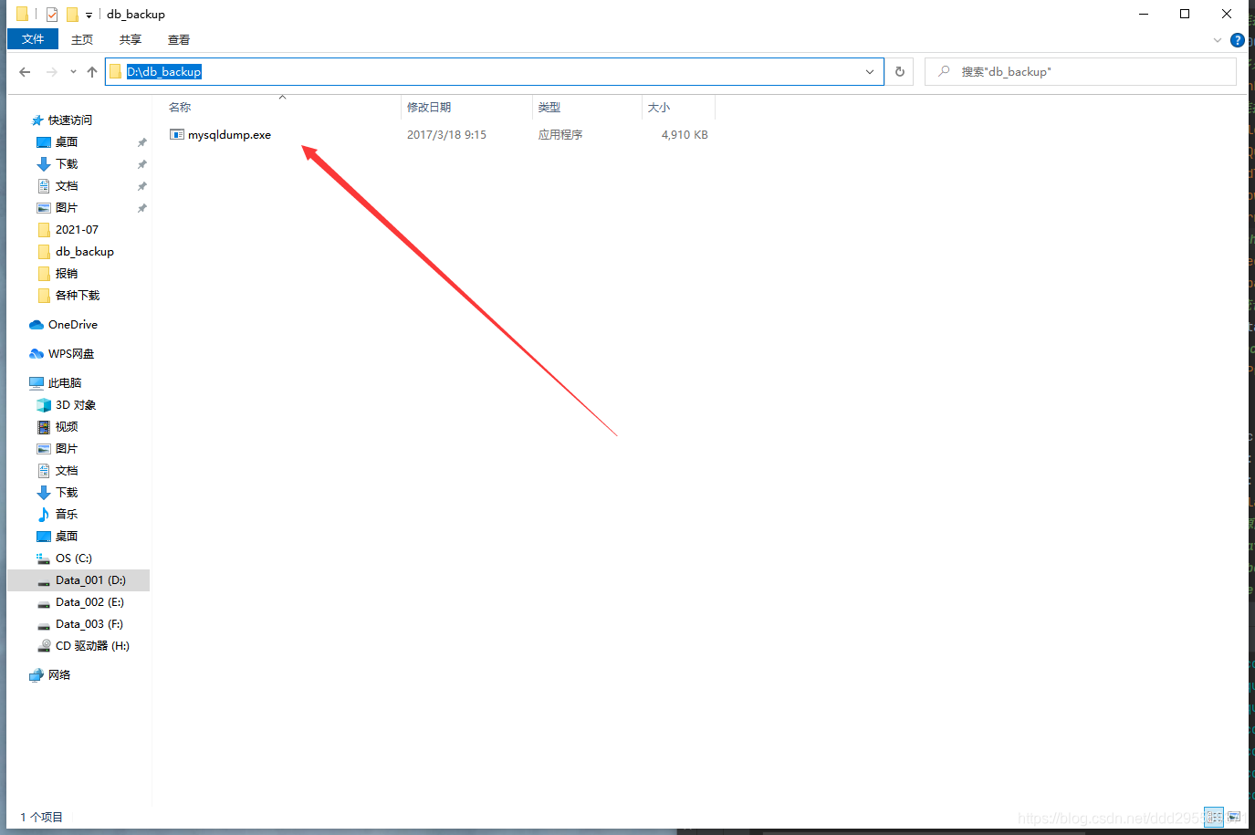
Task: Expand the ribbon with the chevron
Action: point(1218,40)
